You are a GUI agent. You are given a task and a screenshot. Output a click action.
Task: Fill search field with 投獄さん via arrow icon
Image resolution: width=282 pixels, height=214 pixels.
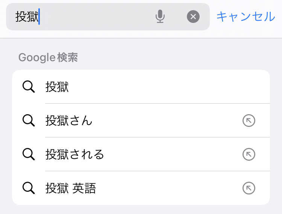tap(249, 121)
